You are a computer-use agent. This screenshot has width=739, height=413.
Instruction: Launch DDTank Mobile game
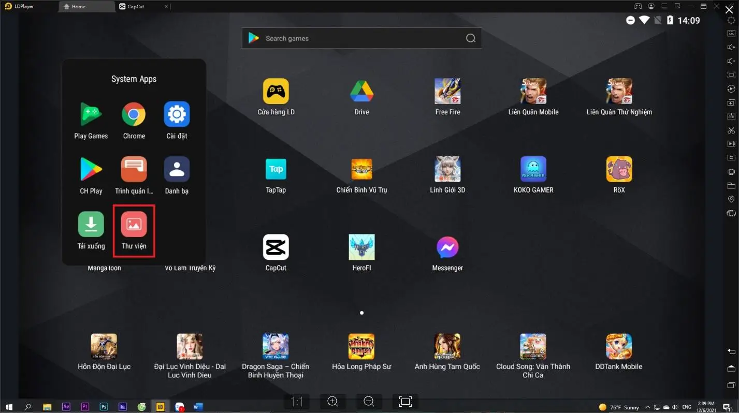coord(619,352)
